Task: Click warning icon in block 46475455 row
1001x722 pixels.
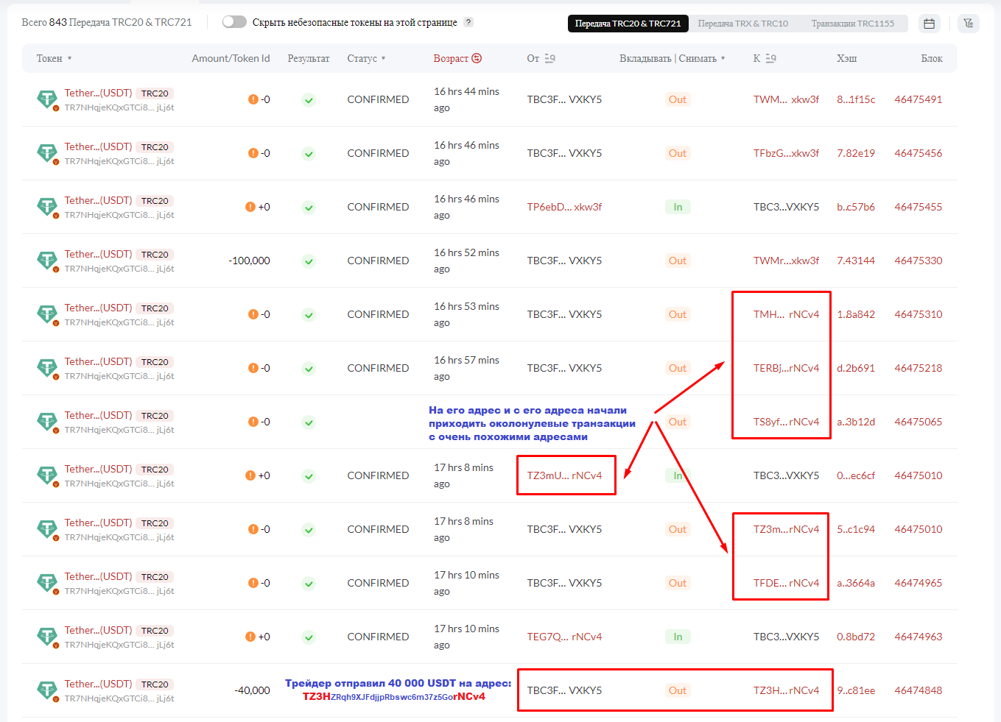Action: (250, 207)
